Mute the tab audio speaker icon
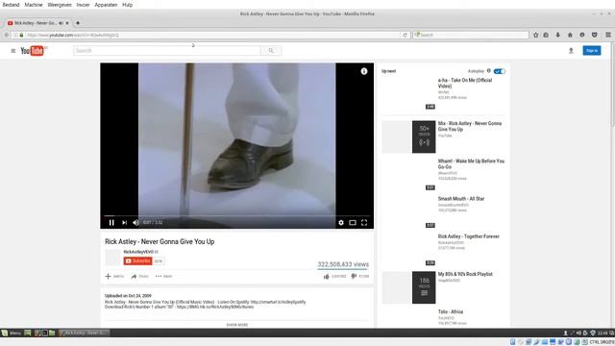 pos(61,23)
